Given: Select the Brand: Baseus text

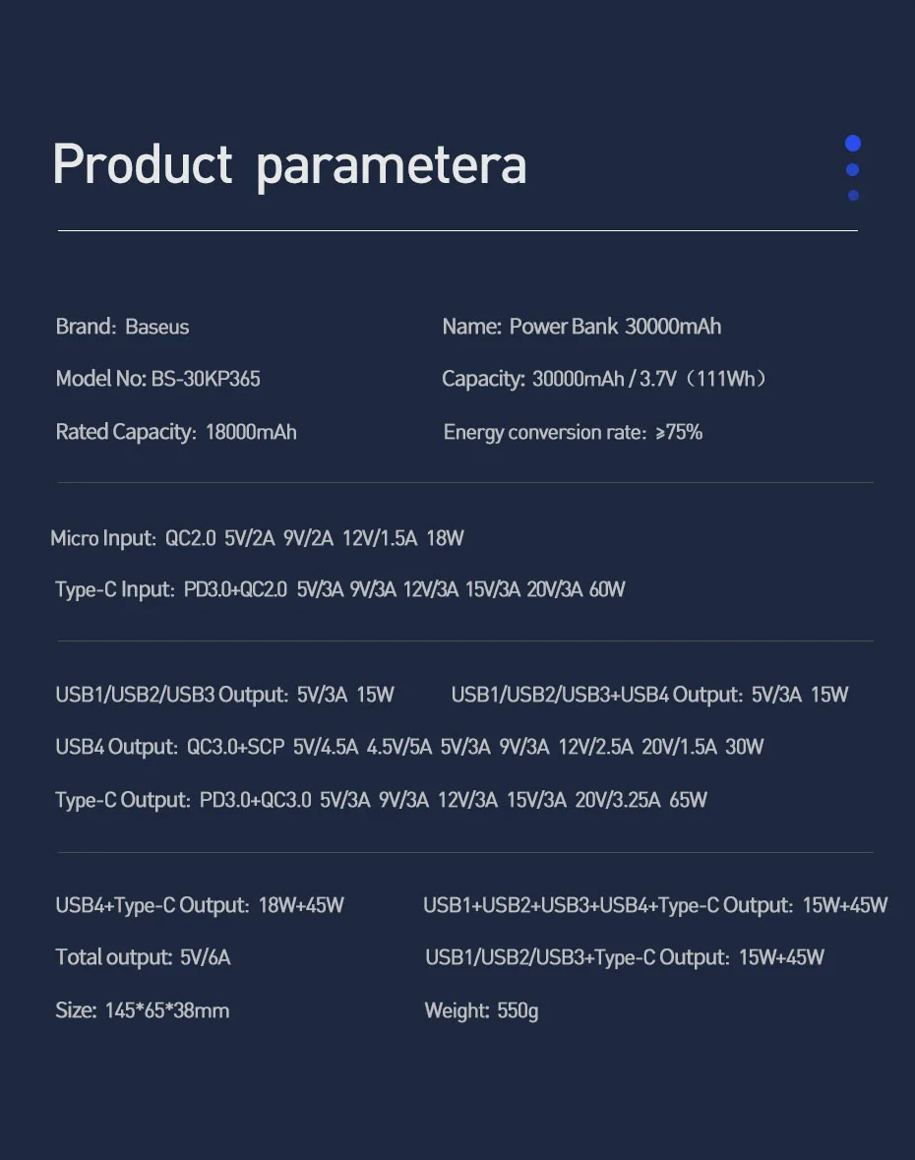Looking at the screenshot, I should click(x=122, y=327).
